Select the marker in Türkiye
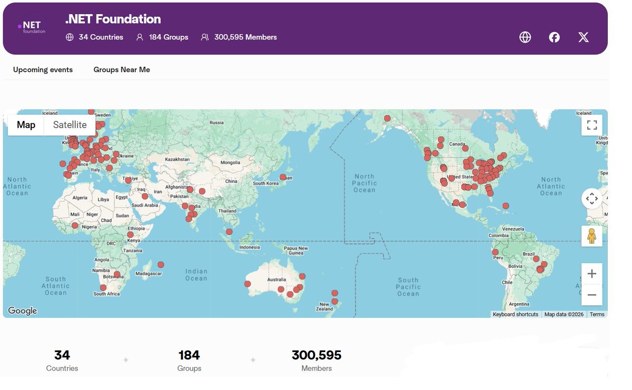Viewport: 632px width, 390px height. 128,180
